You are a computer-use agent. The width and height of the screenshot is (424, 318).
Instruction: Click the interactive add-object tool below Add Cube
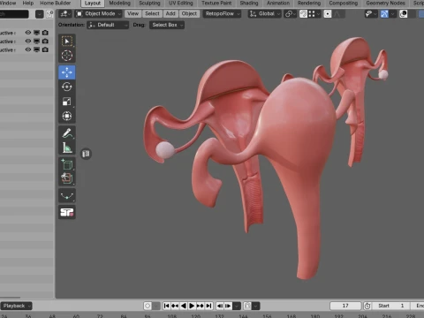click(67, 178)
